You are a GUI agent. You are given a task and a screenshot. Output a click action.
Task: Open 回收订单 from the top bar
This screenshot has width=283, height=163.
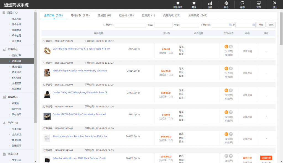(x=178, y=5)
